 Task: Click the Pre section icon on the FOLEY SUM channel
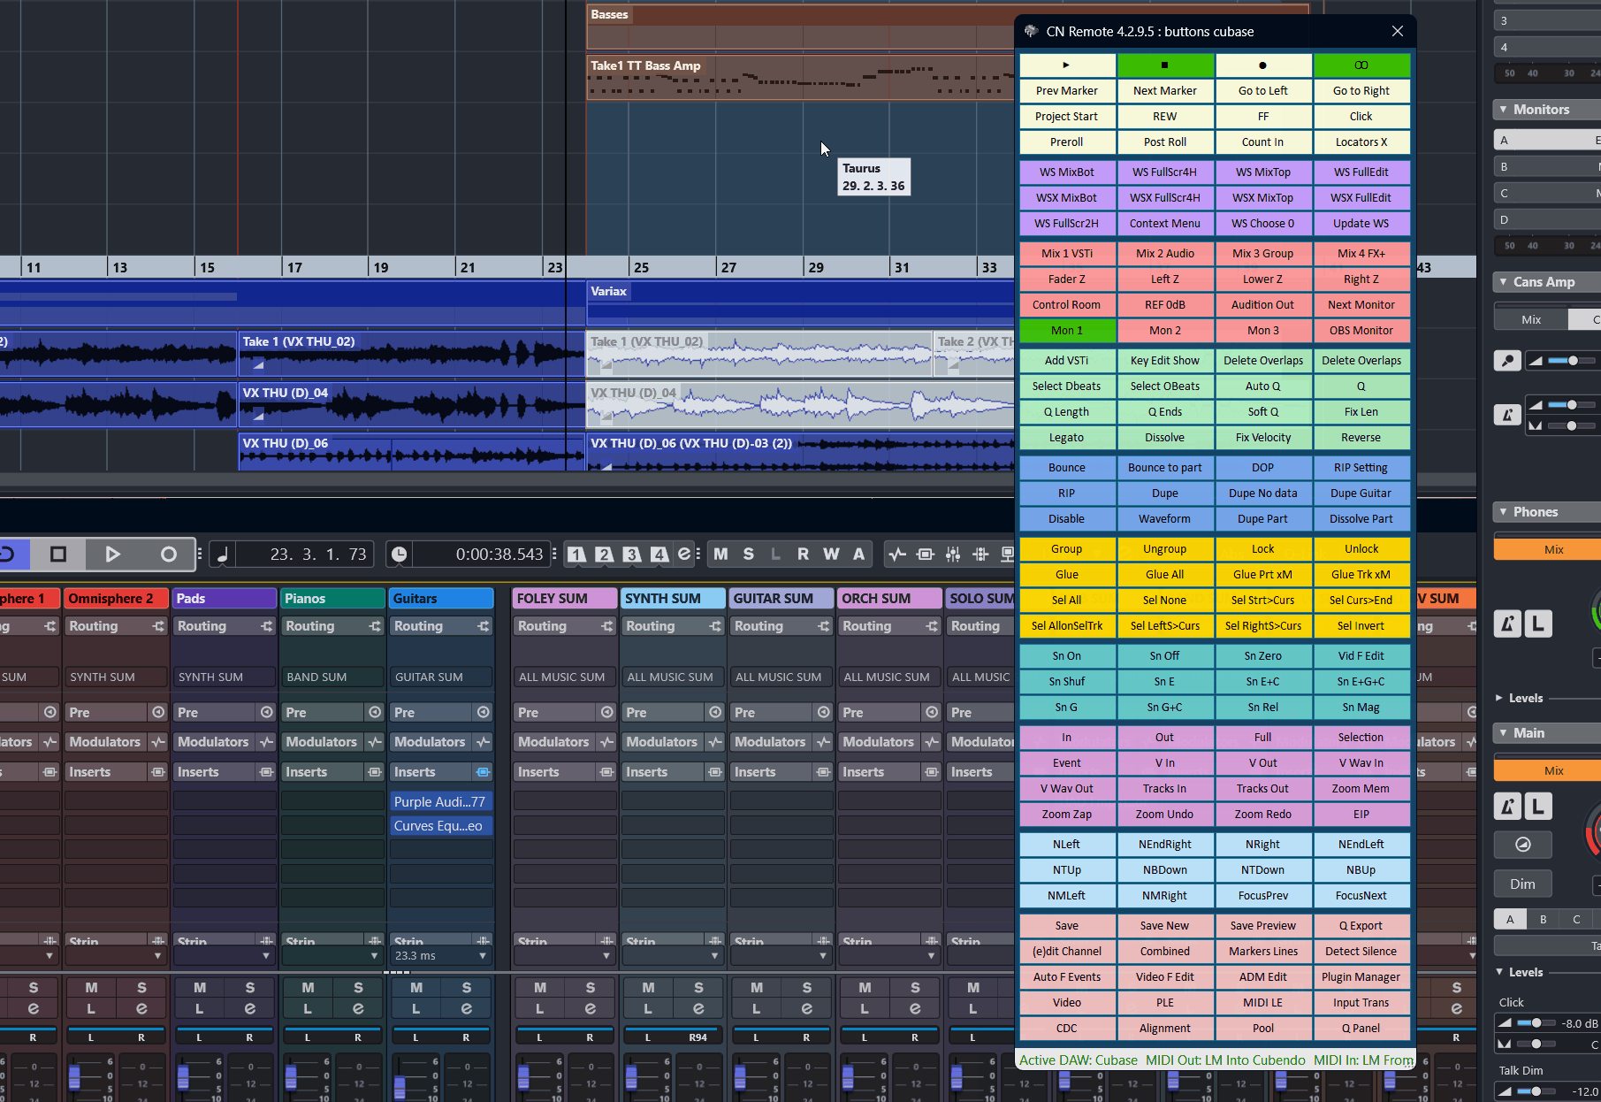pyautogui.click(x=607, y=712)
